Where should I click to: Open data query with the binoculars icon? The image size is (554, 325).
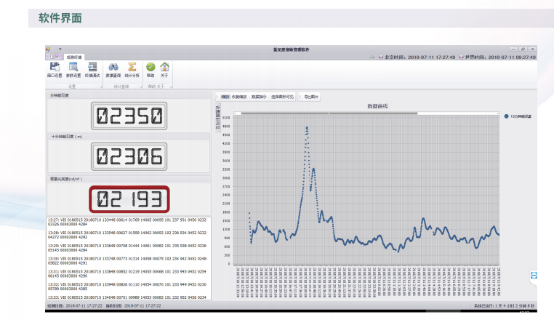point(113,70)
